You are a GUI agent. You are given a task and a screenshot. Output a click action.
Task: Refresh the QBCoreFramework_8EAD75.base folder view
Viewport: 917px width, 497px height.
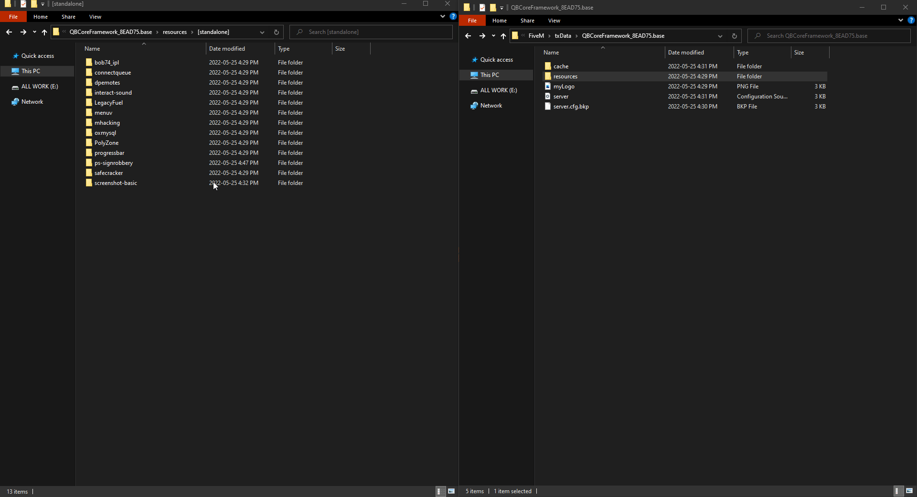(734, 36)
